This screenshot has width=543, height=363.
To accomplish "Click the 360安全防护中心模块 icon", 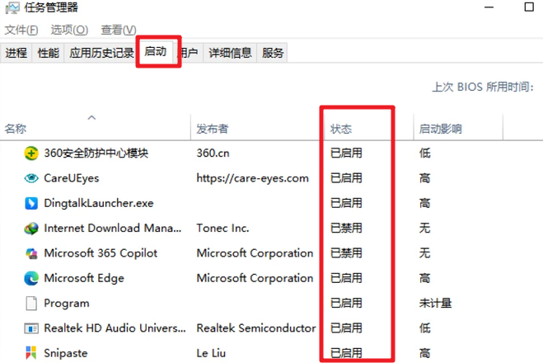I will point(31,153).
